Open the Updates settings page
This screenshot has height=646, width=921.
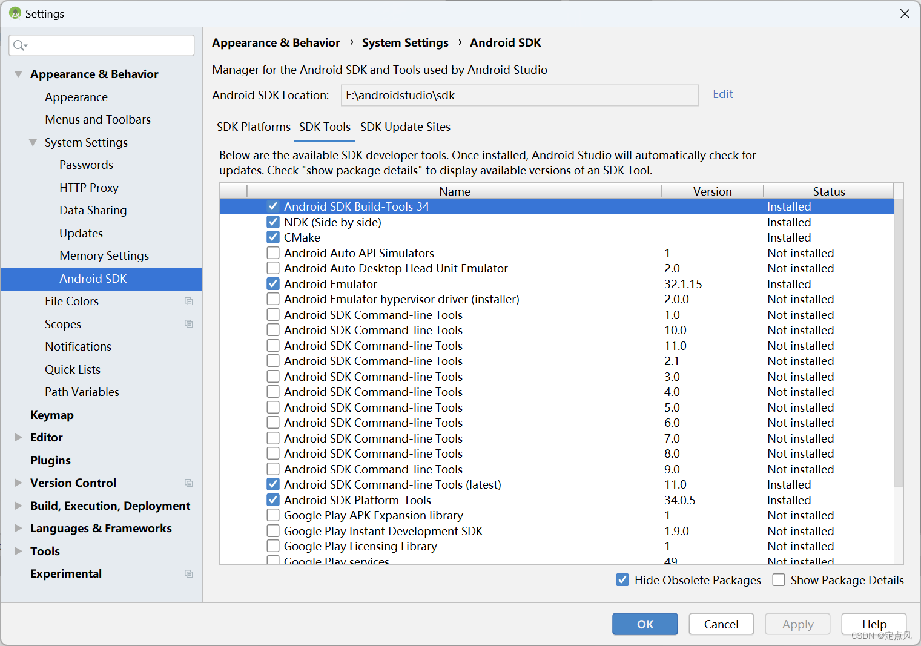[x=81, y=233]
